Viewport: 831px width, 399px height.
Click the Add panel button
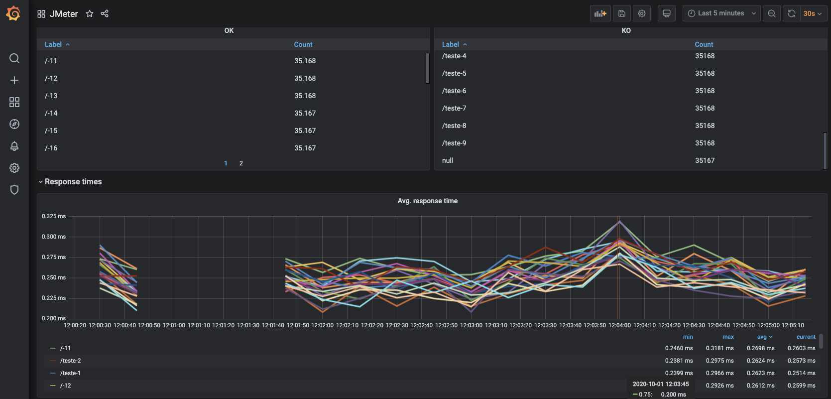pos(600,13)
